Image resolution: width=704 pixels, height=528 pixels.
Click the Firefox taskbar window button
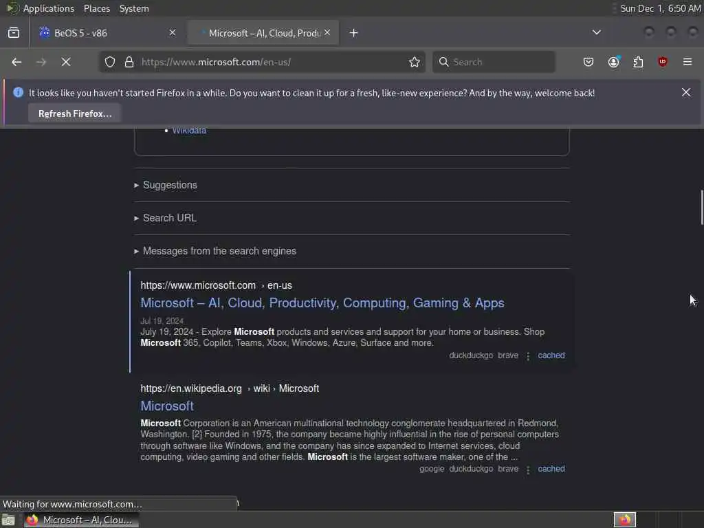coord(81,520)
